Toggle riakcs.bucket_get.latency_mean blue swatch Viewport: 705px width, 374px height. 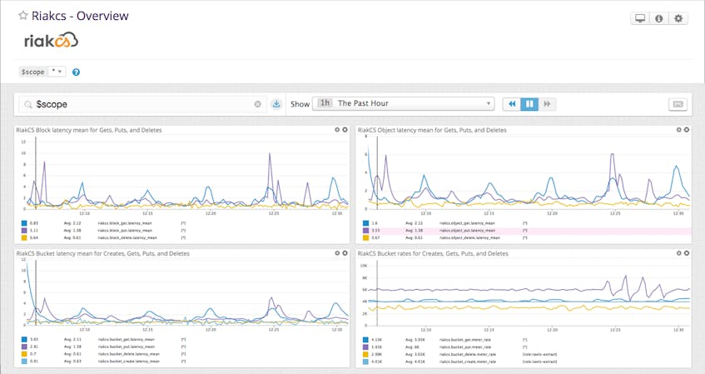24,340
